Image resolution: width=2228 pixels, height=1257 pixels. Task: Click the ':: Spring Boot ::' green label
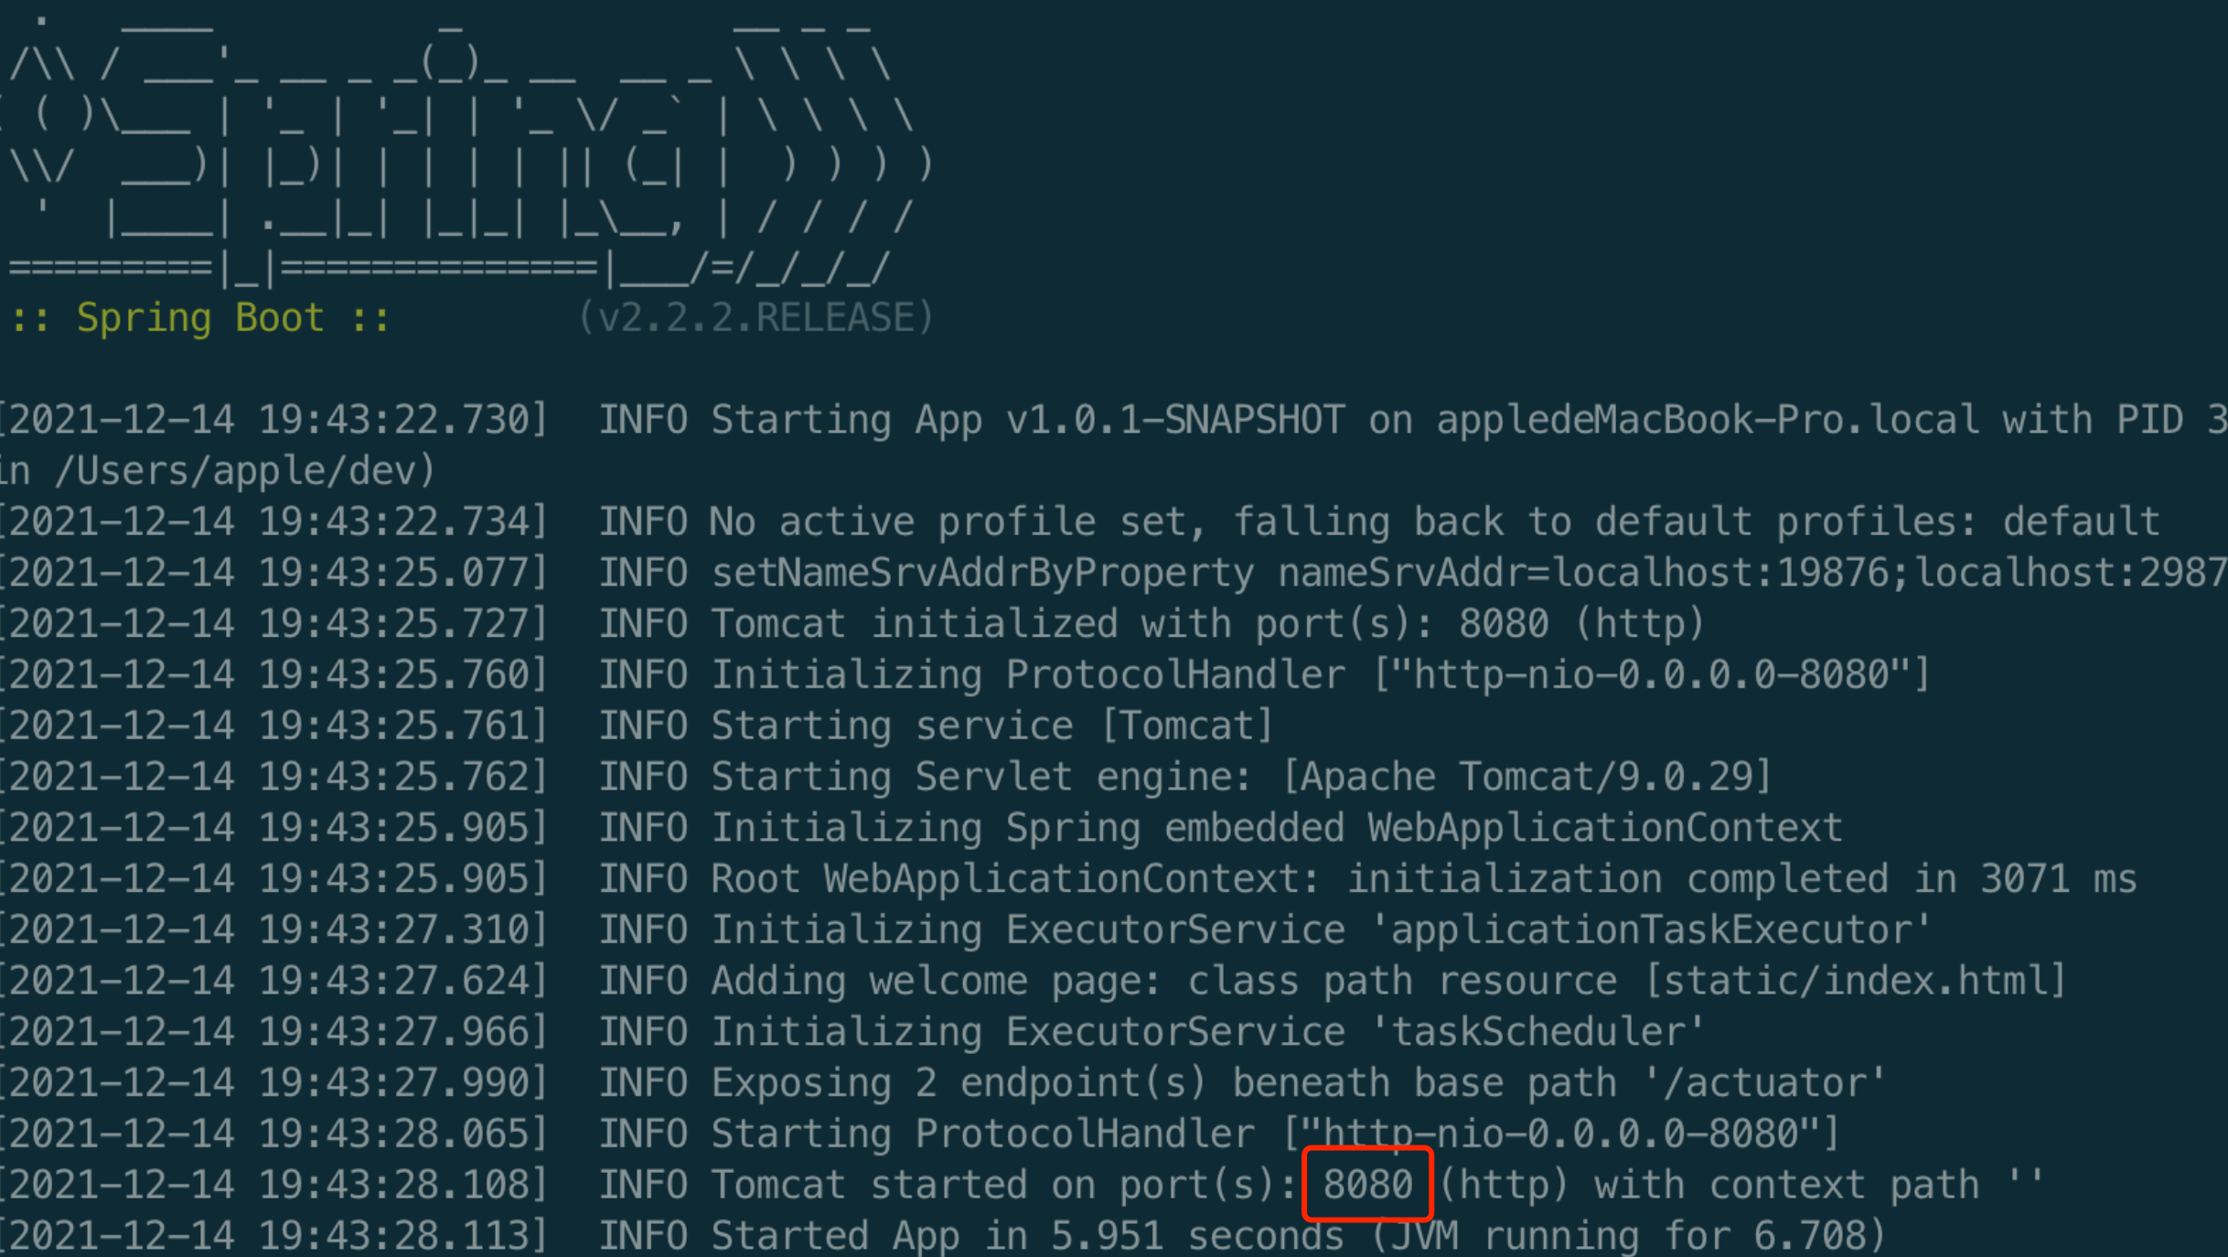point(200,317)
